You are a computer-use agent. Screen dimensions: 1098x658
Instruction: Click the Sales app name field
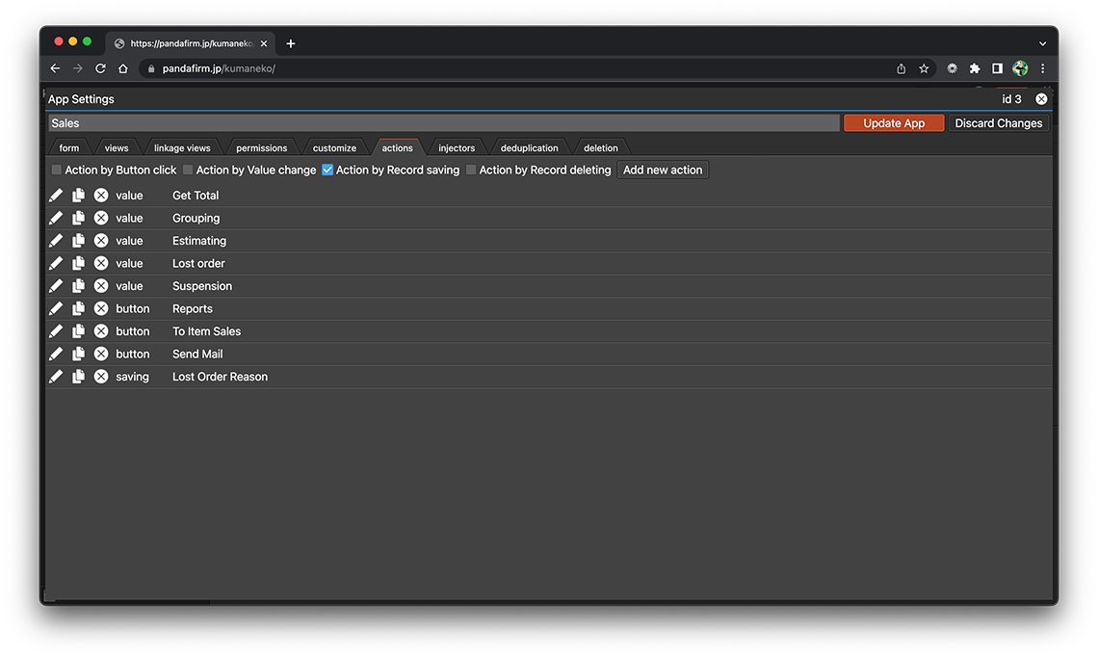pos(443,123)
